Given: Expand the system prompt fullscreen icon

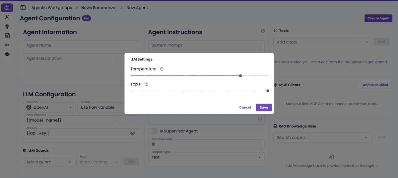Looking at the screenshot, I should pos(260,119).
